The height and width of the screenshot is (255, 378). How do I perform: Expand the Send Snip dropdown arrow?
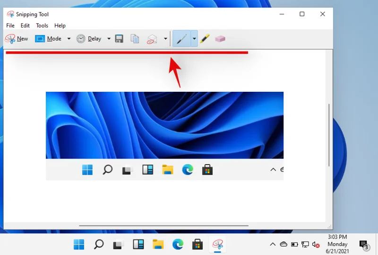165,39
